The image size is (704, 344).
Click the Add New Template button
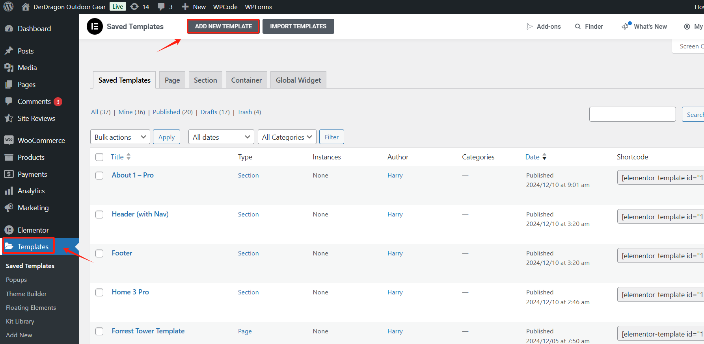click(223, 26)
